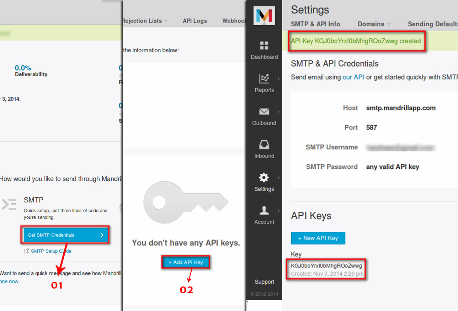The height and width of the screenshot is (311, 458).
Task: Click the 'one now.' link
Action: click(x=10, y=281)
